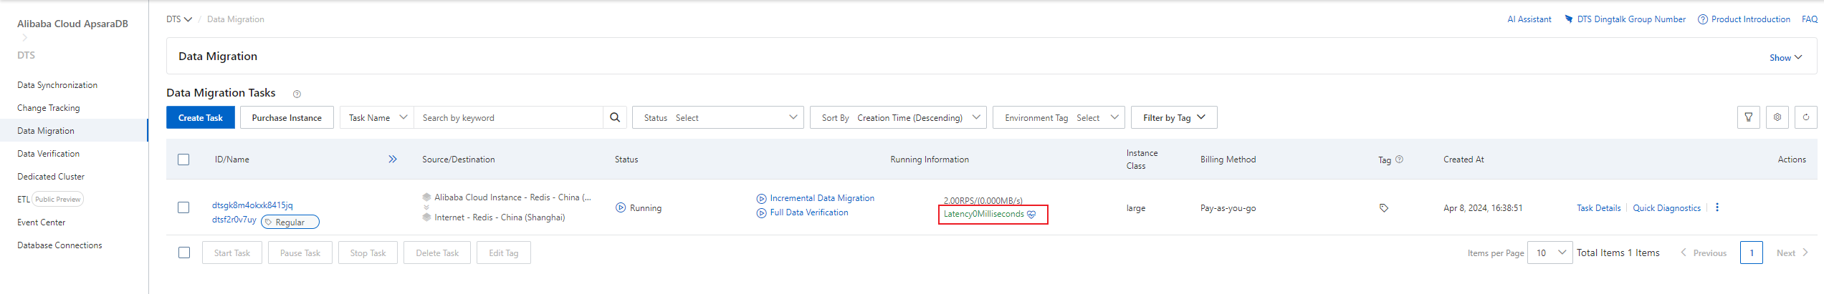Click the refresh task list icon
Viewport: 1824px width, 294px height.
(1805, 117)
